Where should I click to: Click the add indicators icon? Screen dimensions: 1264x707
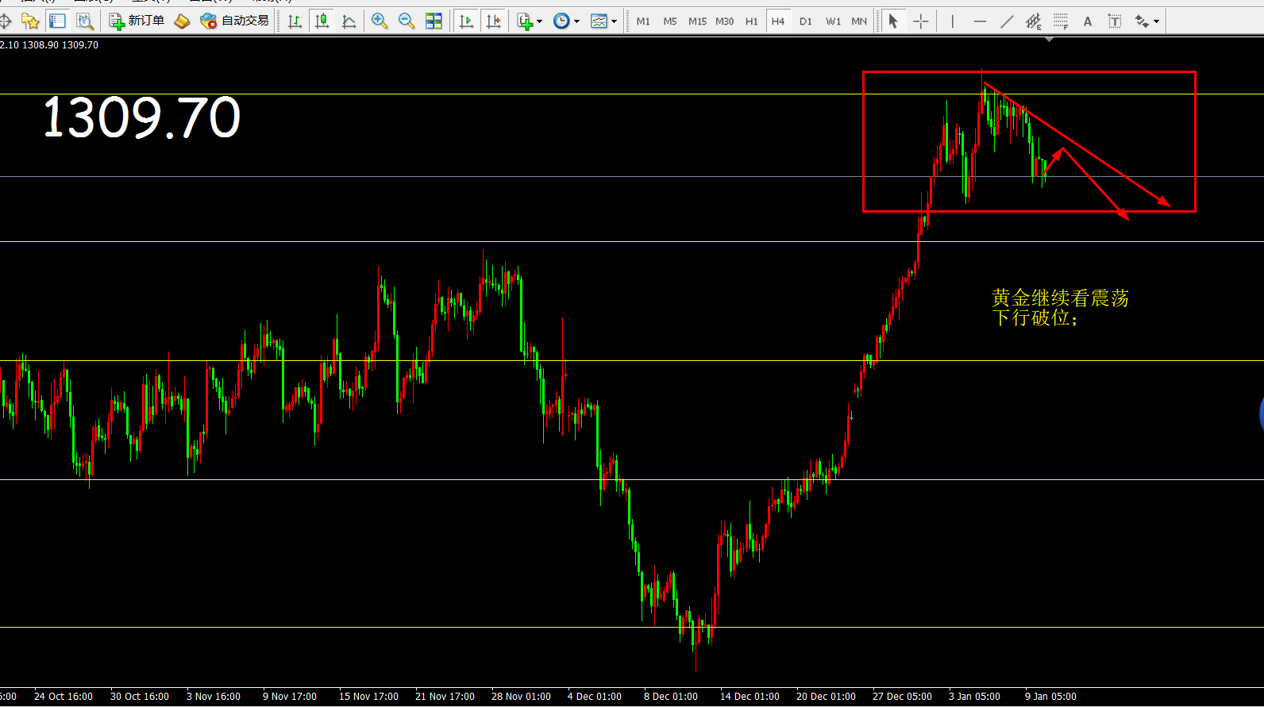point(524,21)
